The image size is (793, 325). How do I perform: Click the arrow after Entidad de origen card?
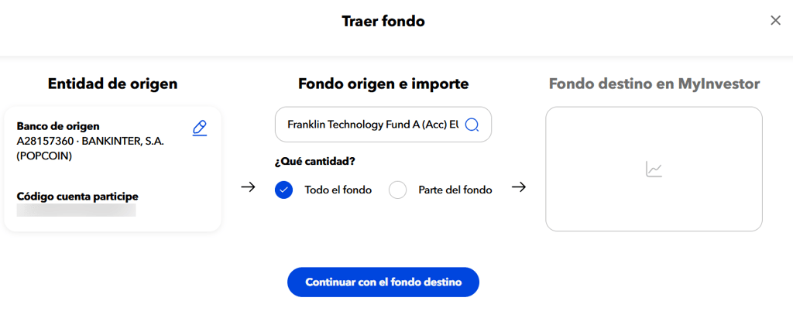tap(248, 187)
